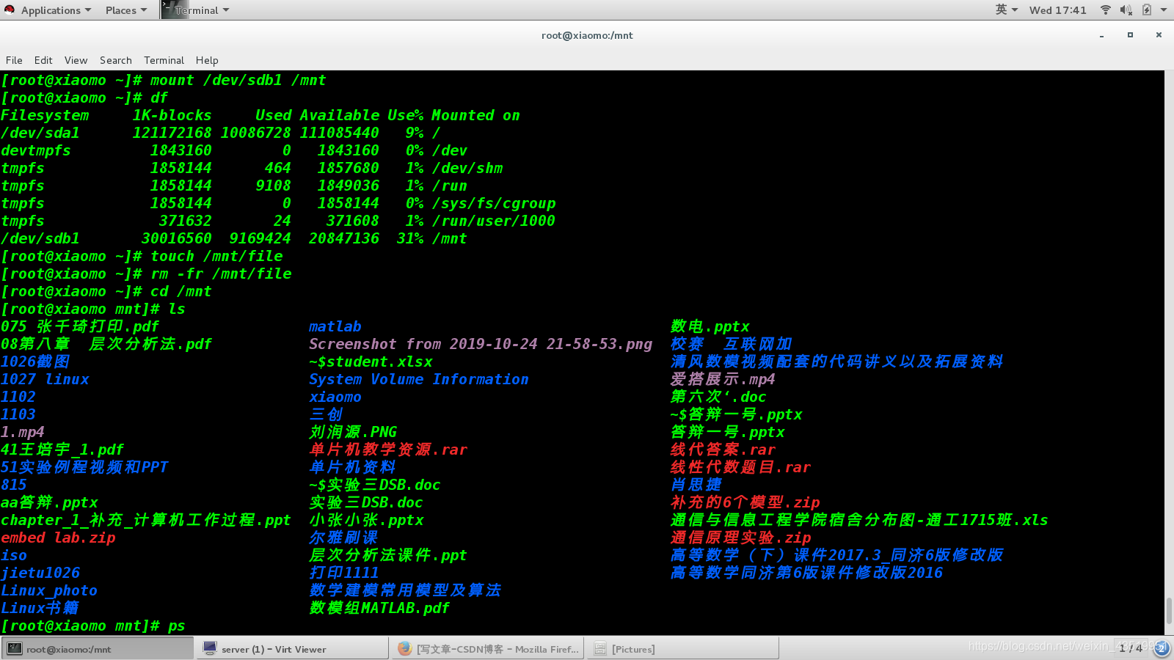This screenshot has width=1174, height=660.
Task: Click the 'ps' command prompt line
Action: click(92, 626)
